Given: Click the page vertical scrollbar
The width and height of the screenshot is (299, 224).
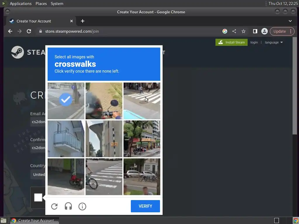Looking at the screenshot, I should tap(295, 86).
